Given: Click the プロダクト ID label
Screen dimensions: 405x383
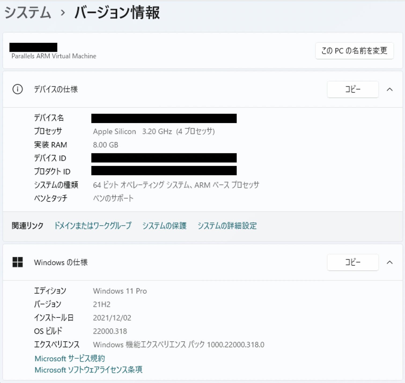Looking at the screenshot, I should click(x=52, y=172).
